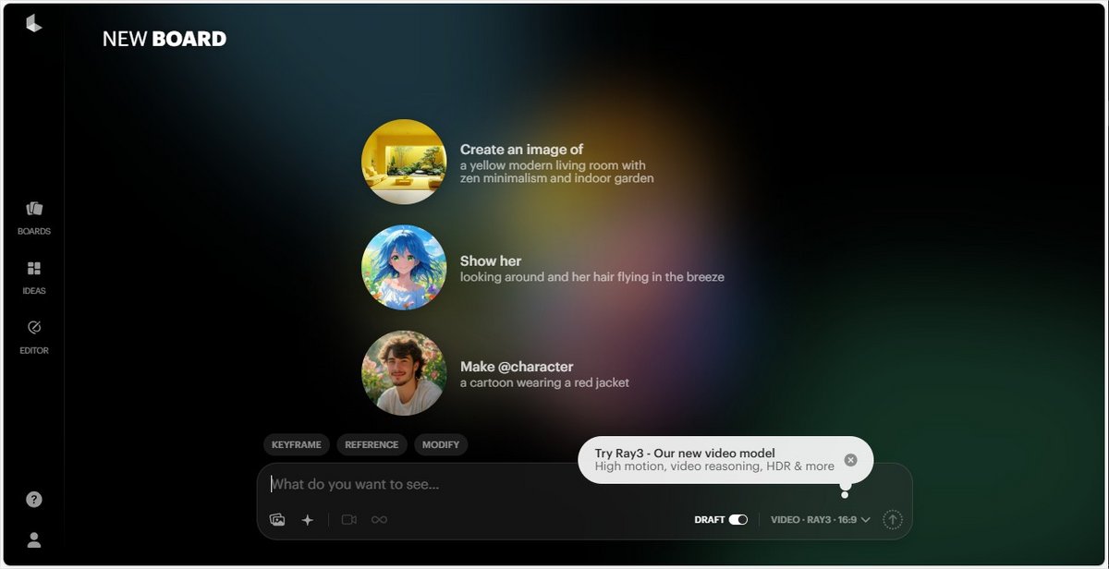Click the image upload icon in prompt bar
The height and width of the screenshot is (569, 1109).
tap(277, 519)
